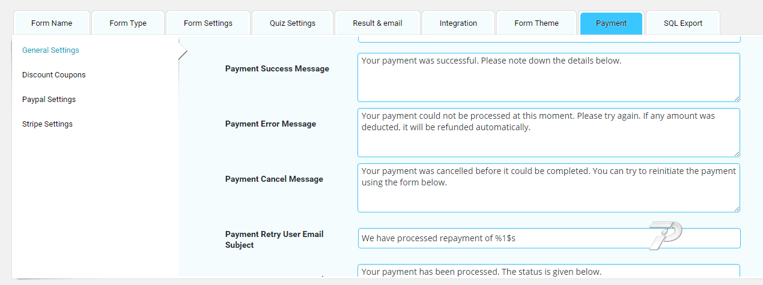Switch to the Form Type tab
Screen dimensions: 763x285
[x=128, y=23]
